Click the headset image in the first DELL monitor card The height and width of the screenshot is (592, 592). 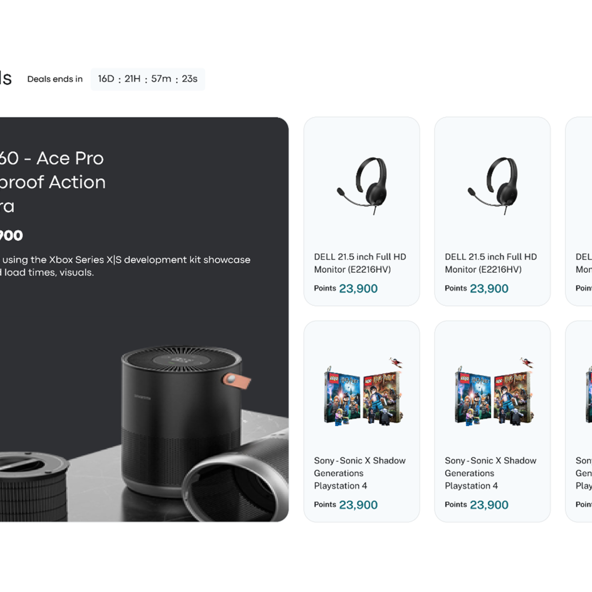362,185
